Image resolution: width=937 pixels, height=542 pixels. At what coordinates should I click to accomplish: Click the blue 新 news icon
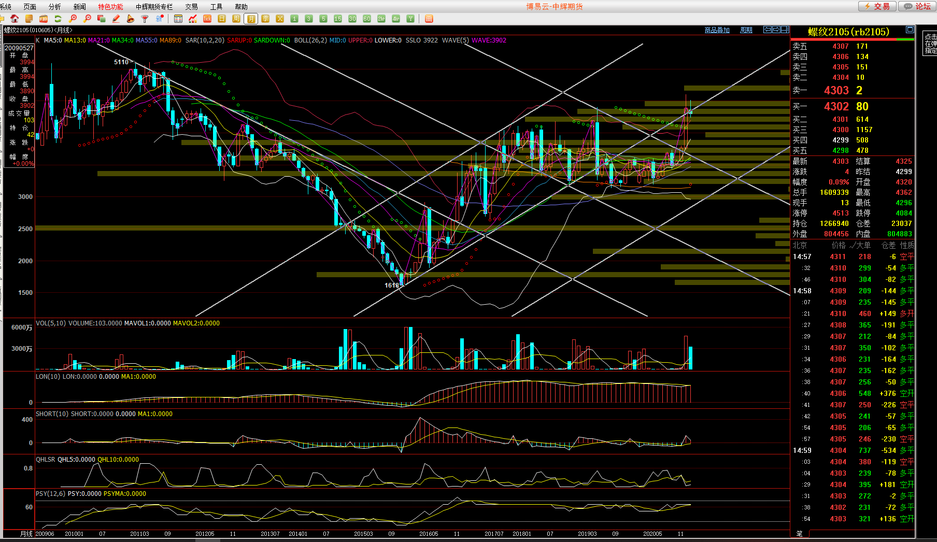(160, 19)
